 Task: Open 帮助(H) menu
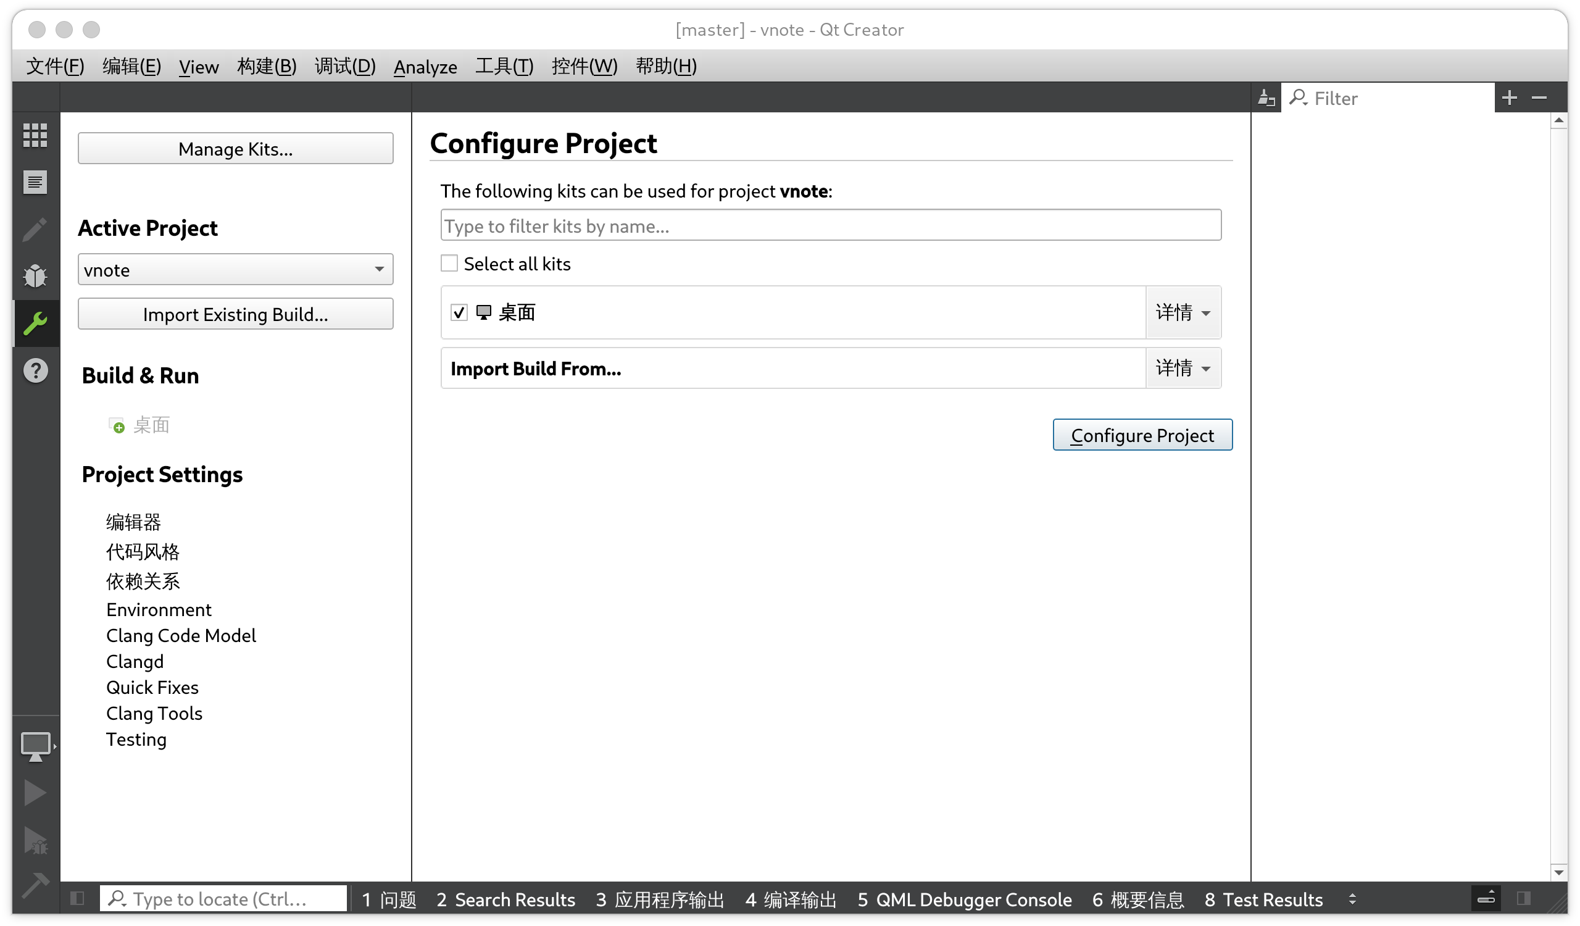[666, 66]
